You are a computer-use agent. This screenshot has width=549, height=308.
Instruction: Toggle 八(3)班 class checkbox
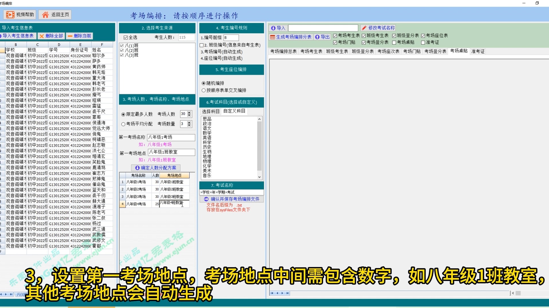[x=122, y=55]
